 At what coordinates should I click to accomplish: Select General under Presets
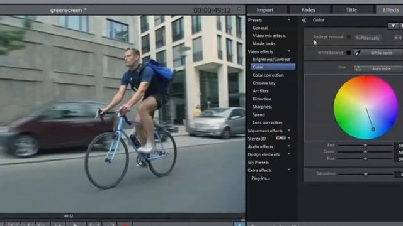point(260,28)
